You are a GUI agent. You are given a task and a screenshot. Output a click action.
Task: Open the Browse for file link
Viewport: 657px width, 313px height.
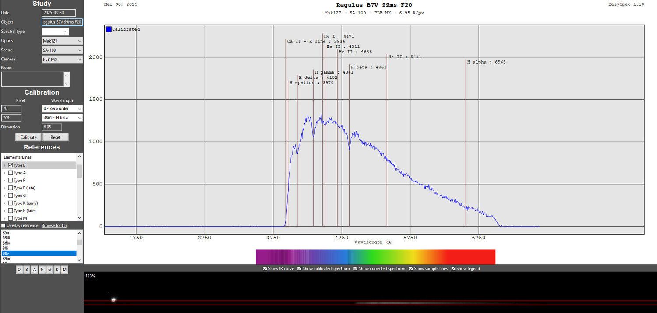point(54,225)
